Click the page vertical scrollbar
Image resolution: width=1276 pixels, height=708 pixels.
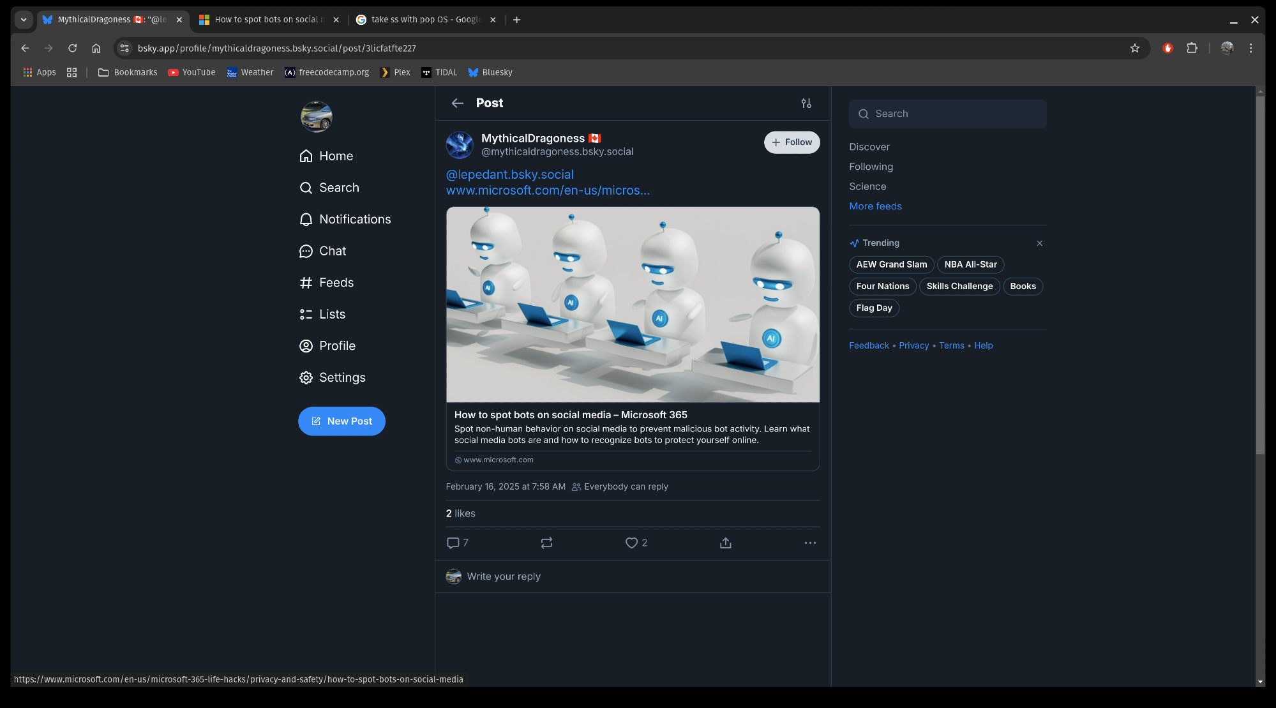(x=1259, y=275)
